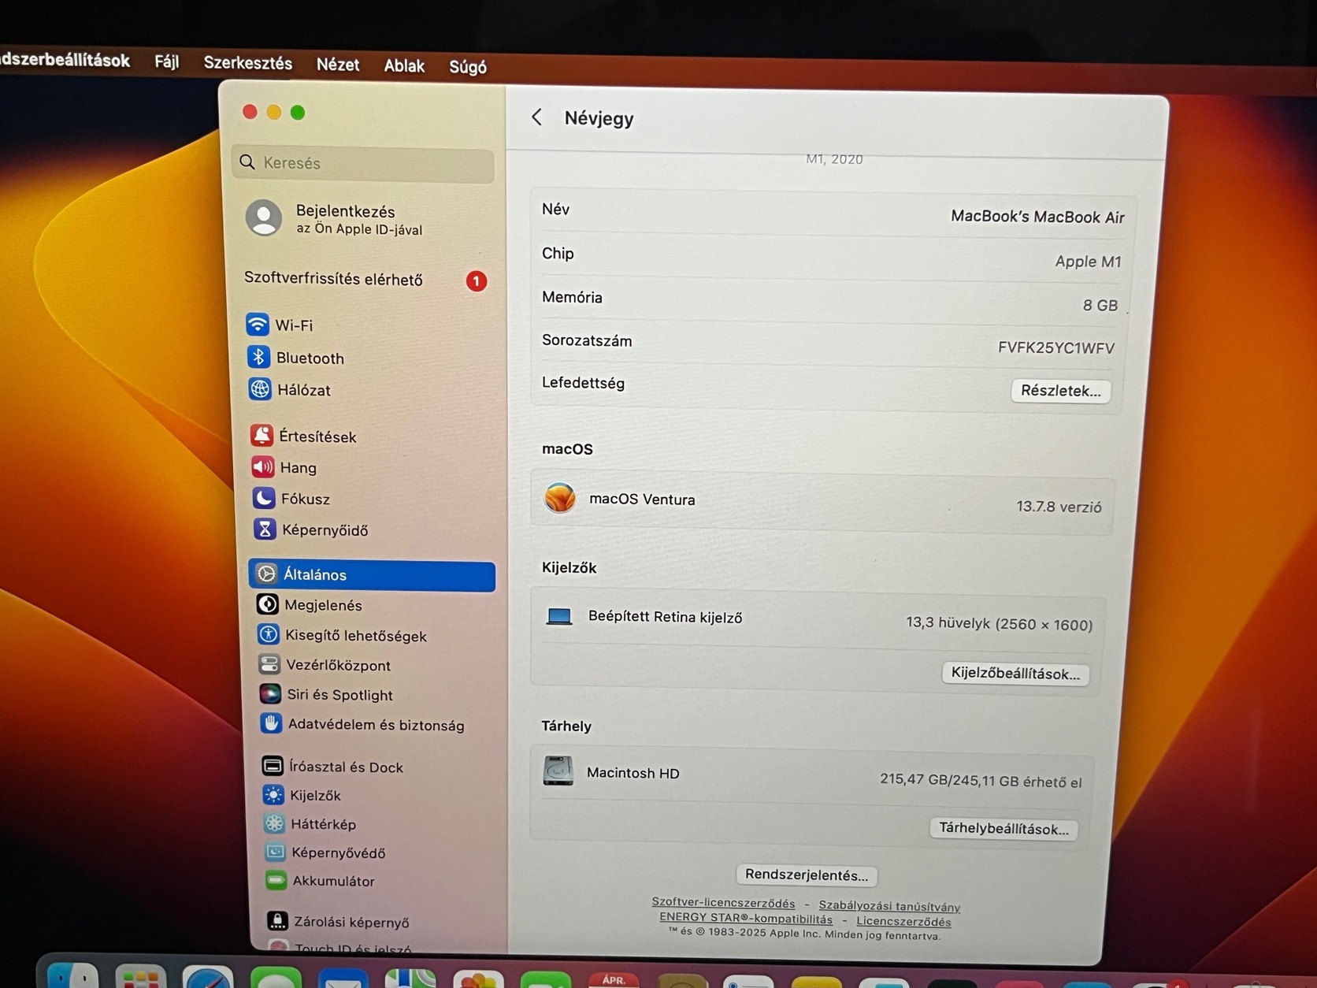Open the Hang sound icon

(x=263, y=466)
